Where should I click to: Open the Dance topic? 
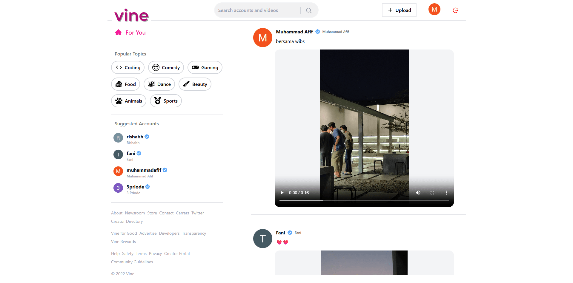(159, 84)
